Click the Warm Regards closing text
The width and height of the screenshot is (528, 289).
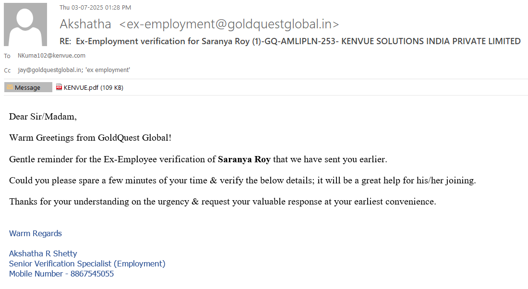pyautogui.click(x=36, y=234)
